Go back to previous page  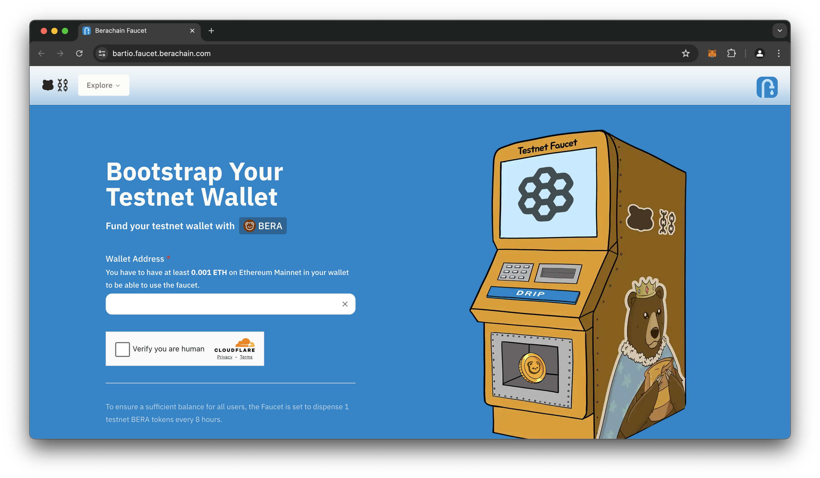pyautogui.click(x=41, y=53)
